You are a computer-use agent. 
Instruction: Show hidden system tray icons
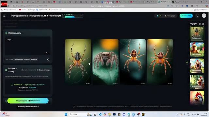pos(177,114)
